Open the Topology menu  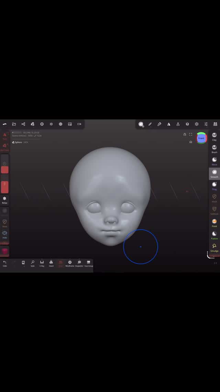pyautogui.click(x=33, y=124)
